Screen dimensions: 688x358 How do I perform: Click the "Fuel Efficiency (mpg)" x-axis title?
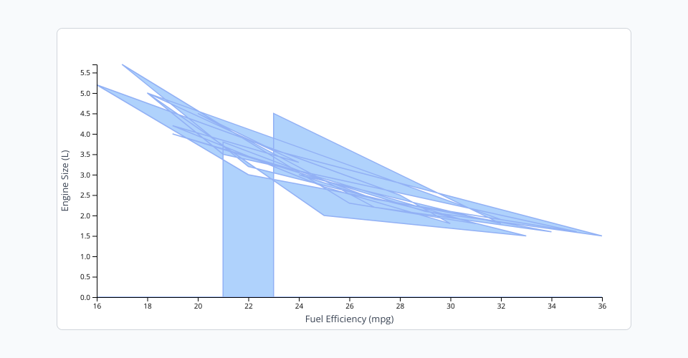[349, 319]
